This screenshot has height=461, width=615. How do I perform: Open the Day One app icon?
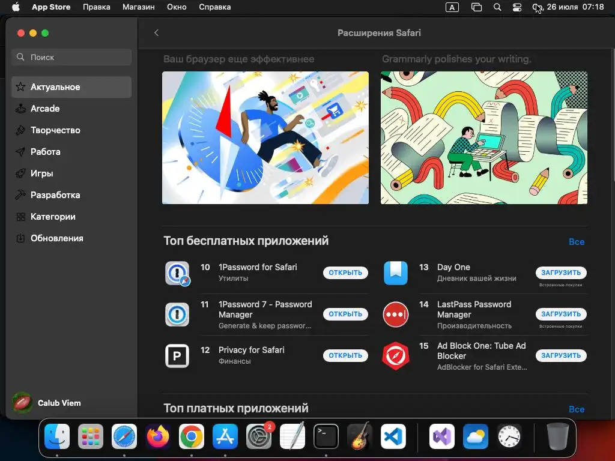(x=396, y=273)
